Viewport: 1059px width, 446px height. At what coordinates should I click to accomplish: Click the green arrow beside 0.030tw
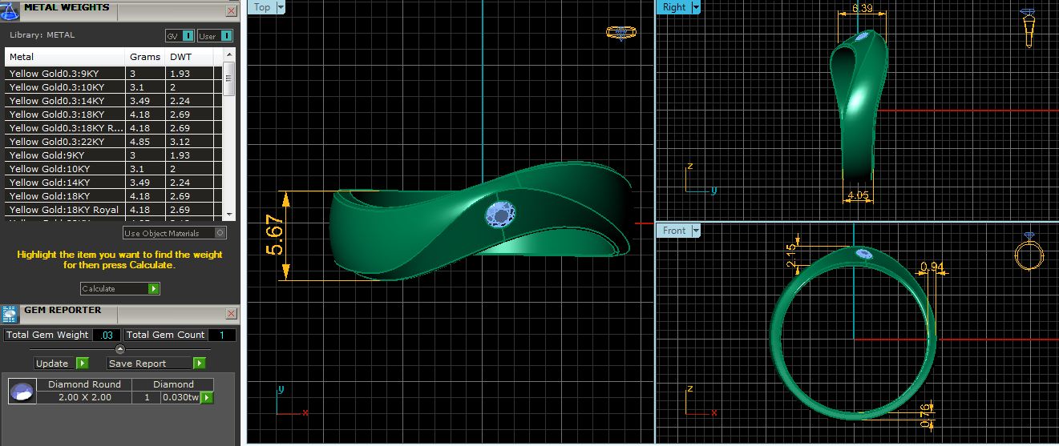pos(207,397)
